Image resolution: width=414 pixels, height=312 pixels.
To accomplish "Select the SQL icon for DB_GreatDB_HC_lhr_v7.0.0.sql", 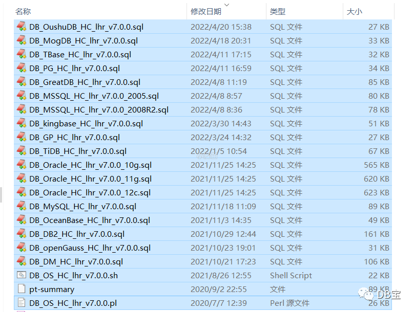I will (x=22, y=82).
